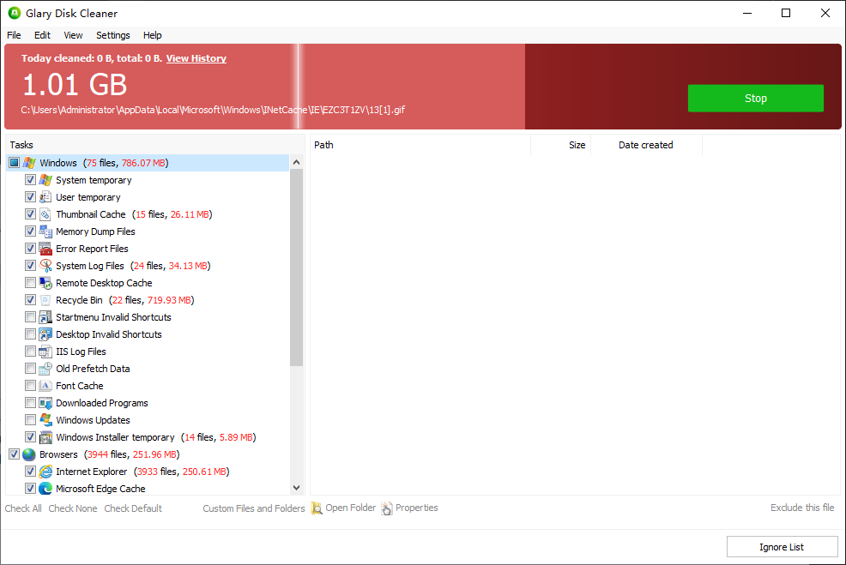Screen dimensions: 846x565
Task: Click the Thumbnail Cache icon
Action: tap(45, 213)
